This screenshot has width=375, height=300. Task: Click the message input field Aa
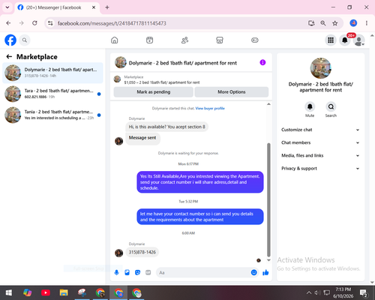(204, 272)
